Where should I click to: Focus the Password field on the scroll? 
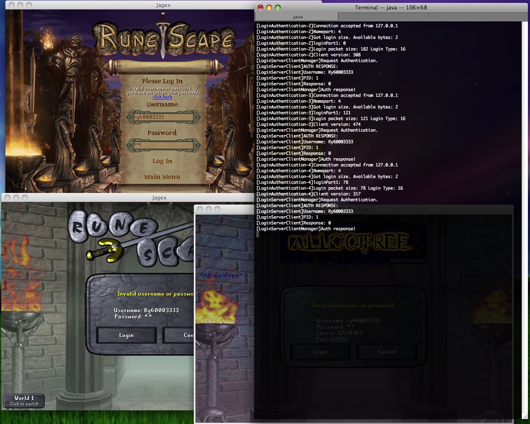[163, 145]
